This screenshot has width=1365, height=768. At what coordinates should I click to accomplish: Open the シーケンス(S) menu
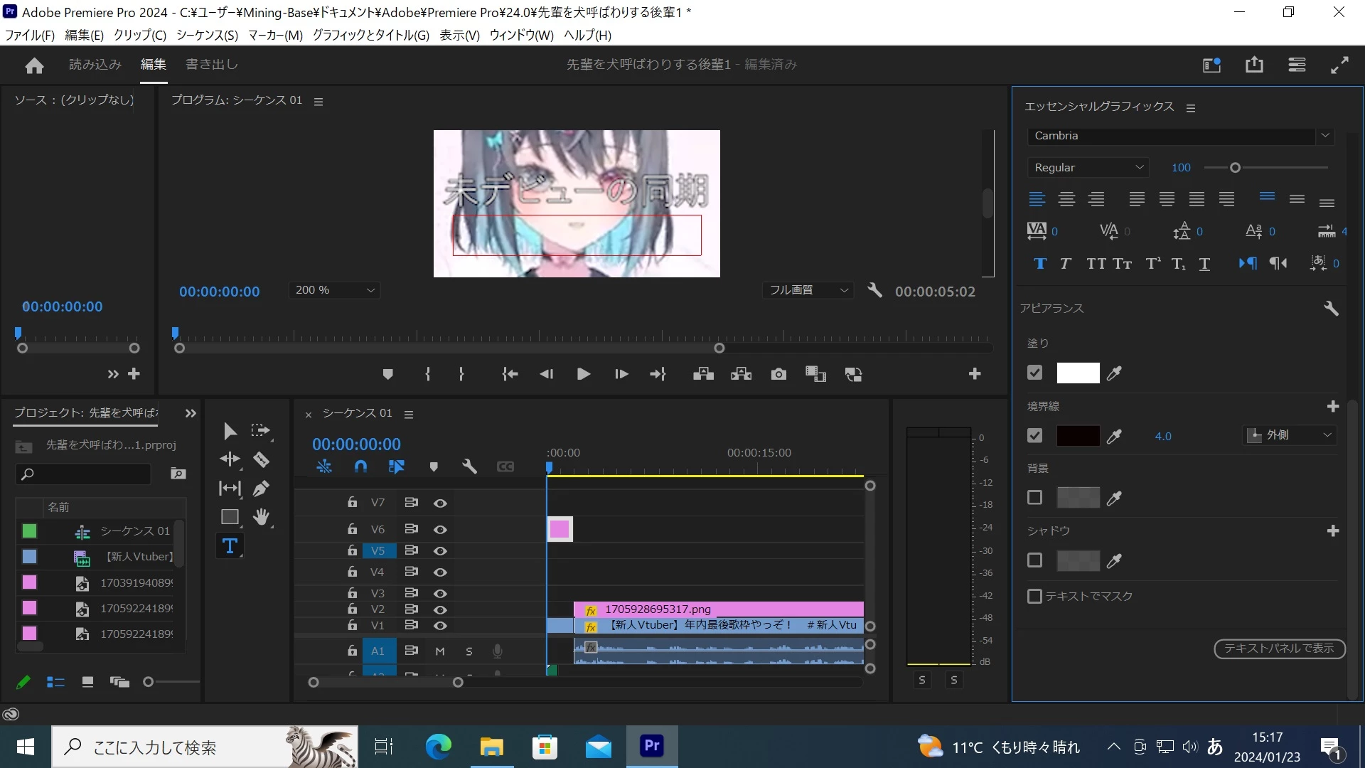207,35
